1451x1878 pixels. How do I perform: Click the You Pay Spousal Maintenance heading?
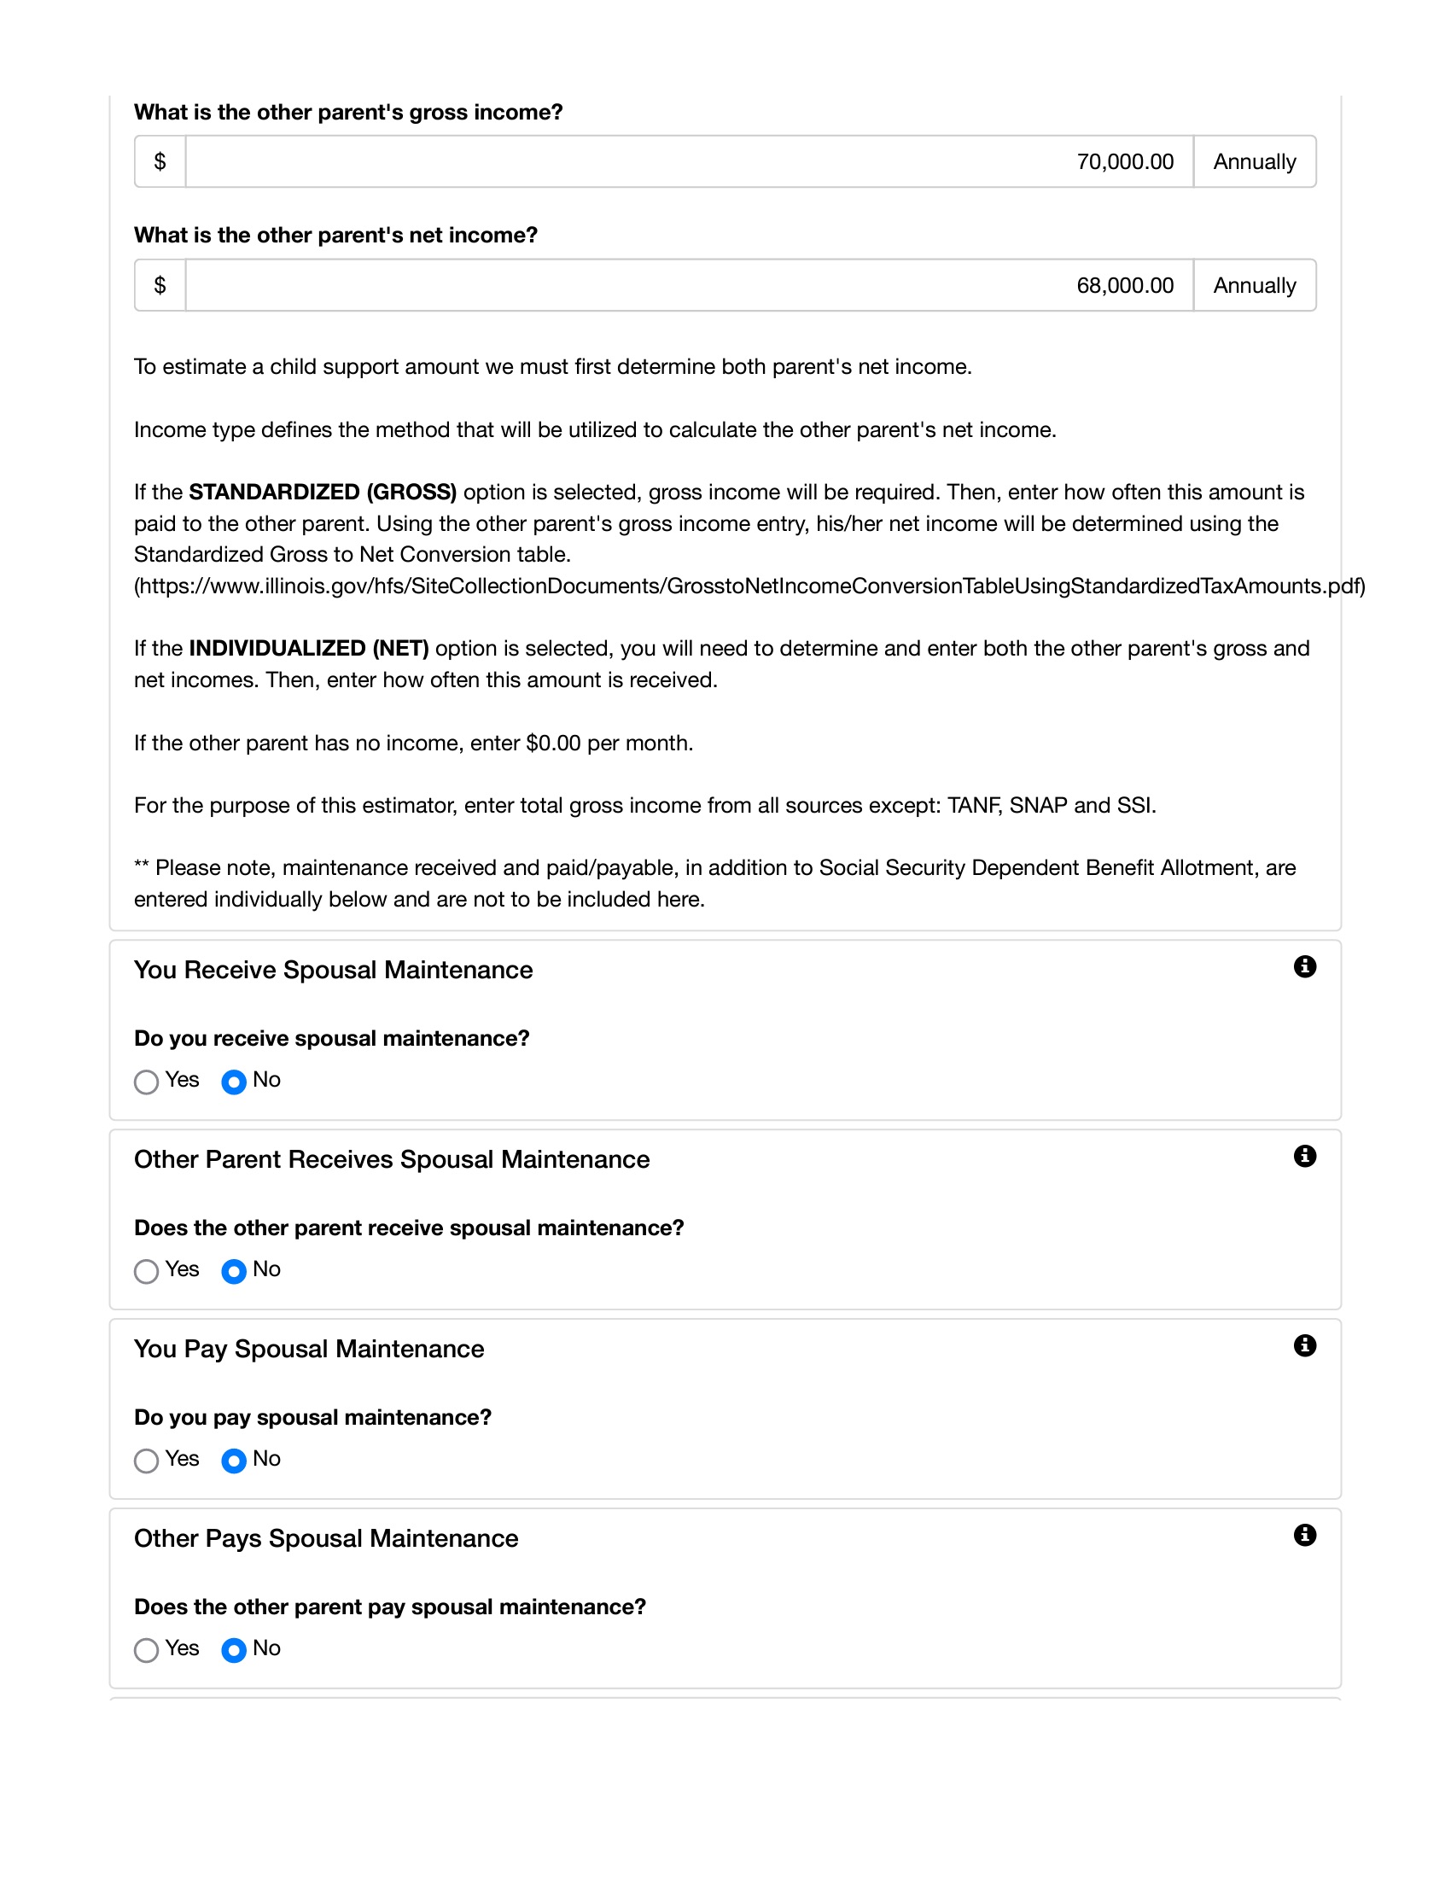(x=309, y=1349)
